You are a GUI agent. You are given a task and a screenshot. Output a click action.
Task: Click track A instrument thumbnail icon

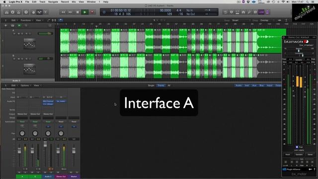coord(29,44)
